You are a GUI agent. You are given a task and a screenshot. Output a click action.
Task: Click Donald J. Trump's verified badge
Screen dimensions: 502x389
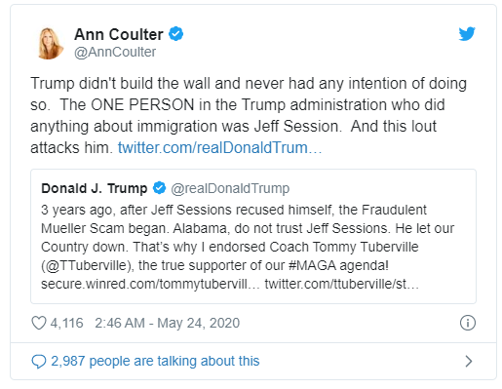[x=159, y=188]
